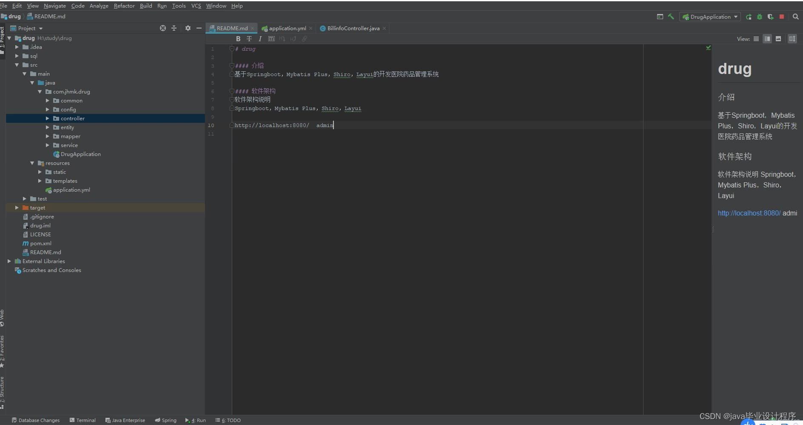Viewport: 803px width, 425px height.
Task: Apply italic formatting with markdown toolbar
Action: tap(260, 39)
